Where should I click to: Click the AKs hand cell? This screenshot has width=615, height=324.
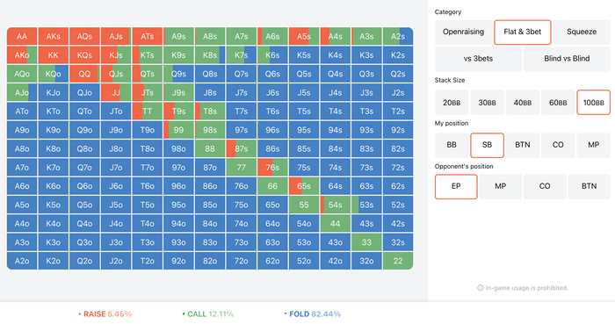(x=54, y=36)
